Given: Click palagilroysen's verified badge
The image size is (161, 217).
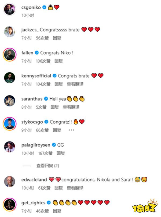Looking at the screenshot, I should coord(54,145).
